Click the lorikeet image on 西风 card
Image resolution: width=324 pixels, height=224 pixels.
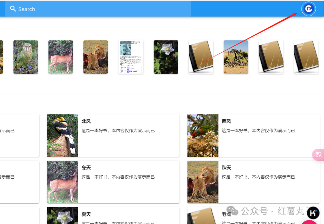coord(203,135)
